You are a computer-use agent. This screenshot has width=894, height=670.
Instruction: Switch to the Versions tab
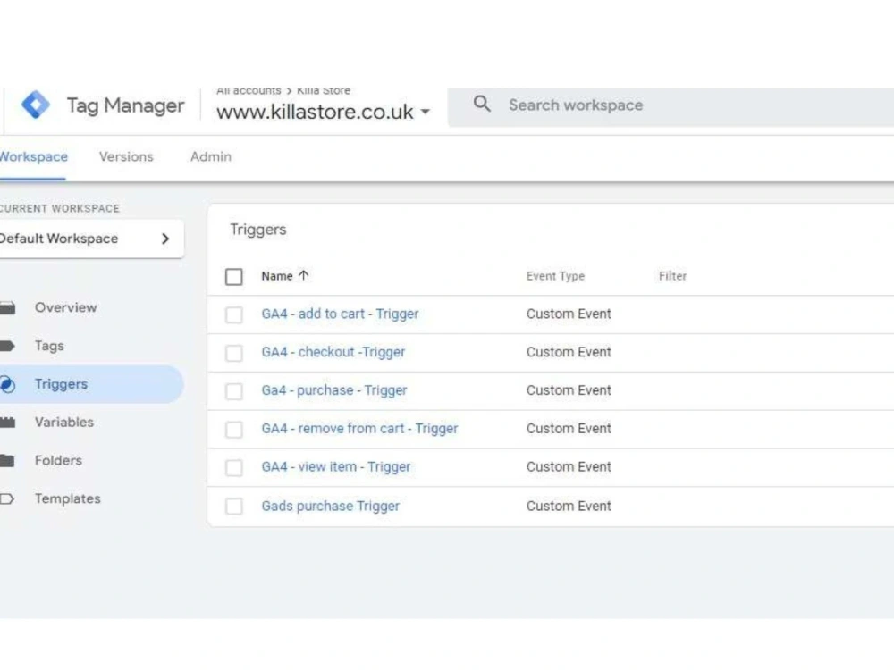click(x=126, y=156)
